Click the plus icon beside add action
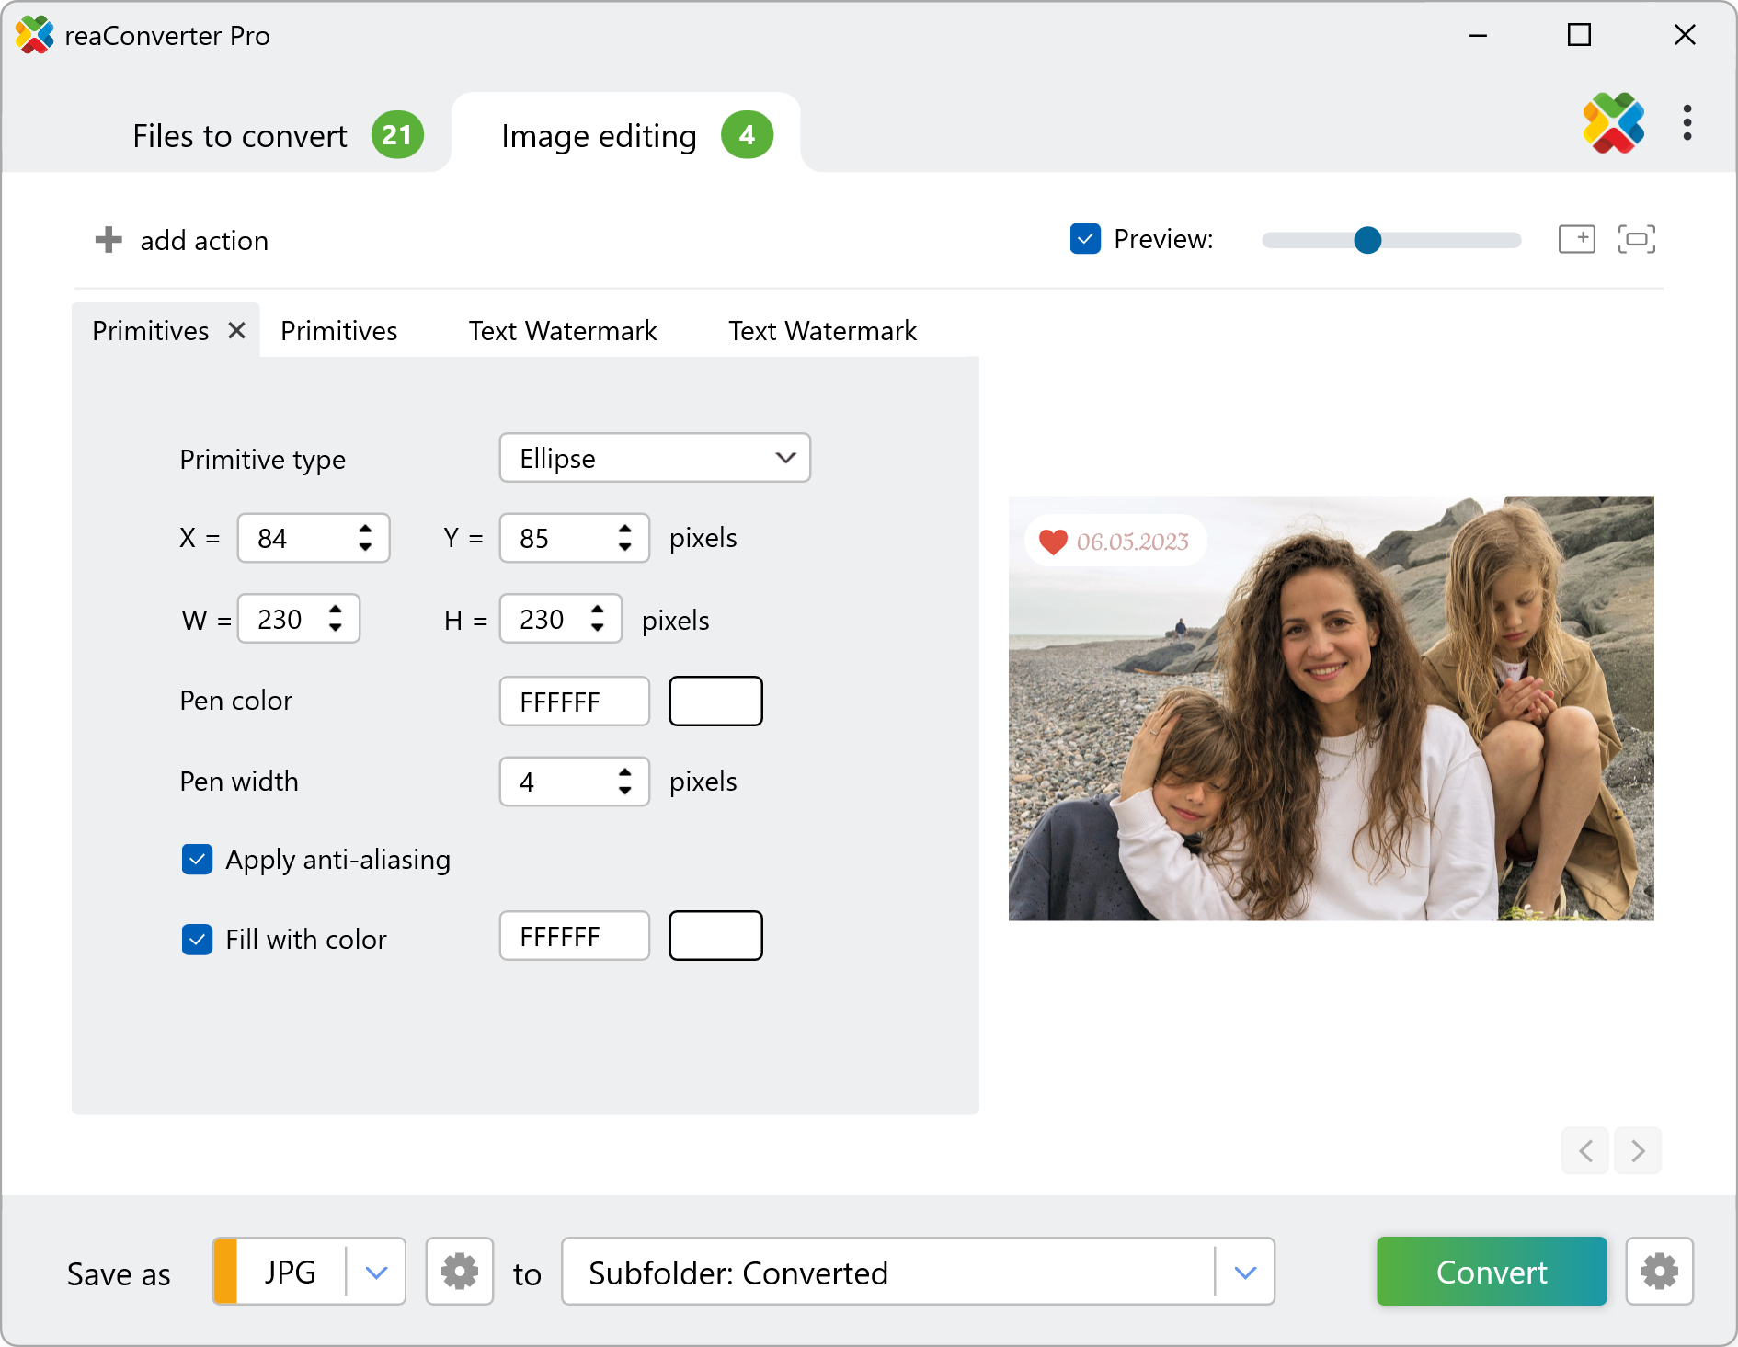This screenshot has width=1738, height=1347. point(109,240)
